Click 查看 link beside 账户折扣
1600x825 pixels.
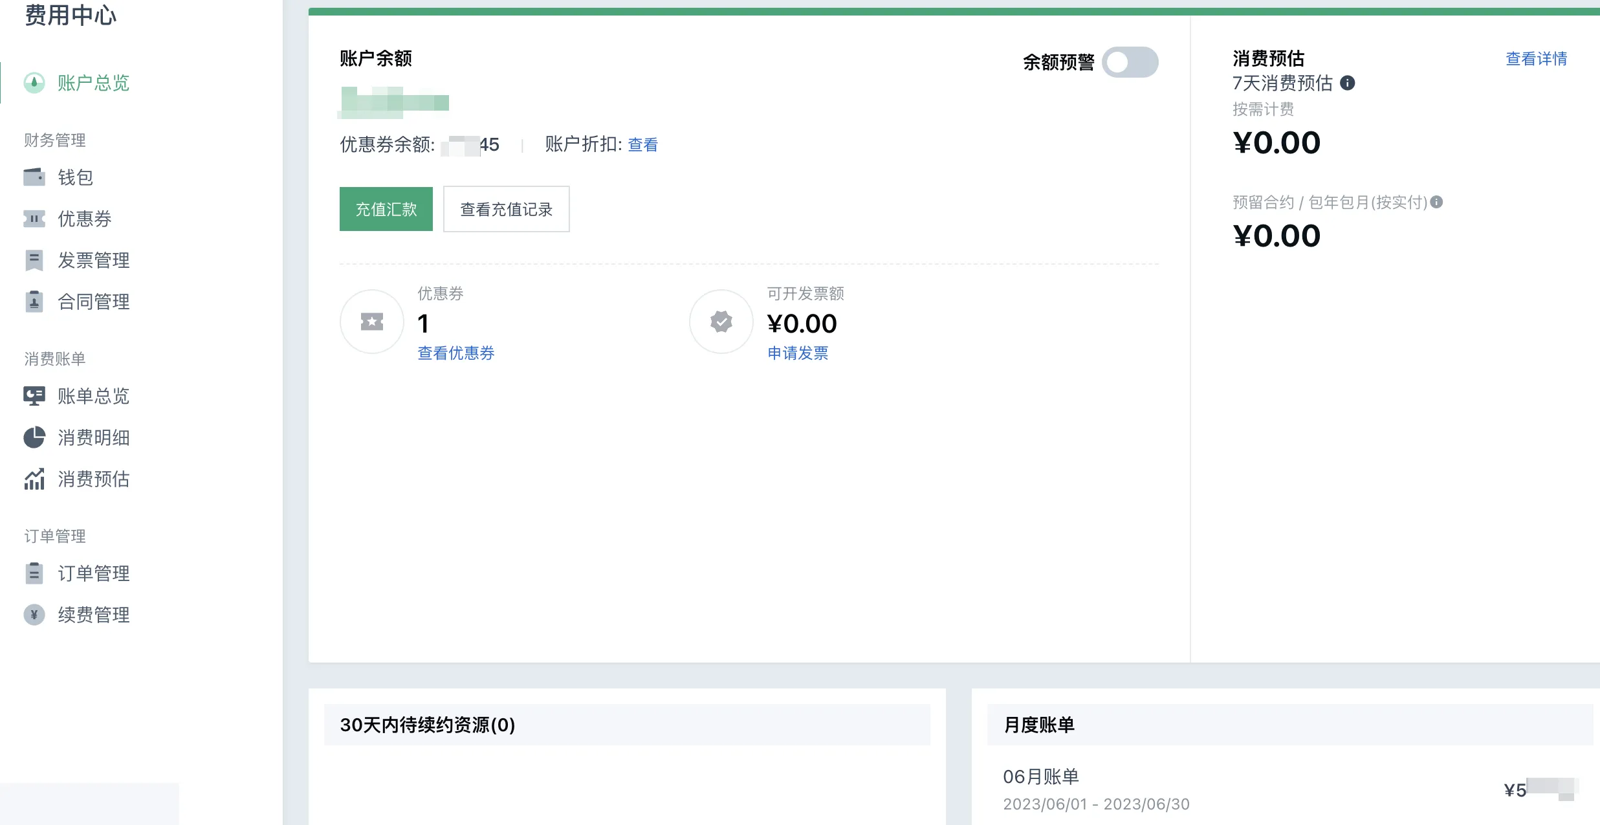tap(643, 145)
